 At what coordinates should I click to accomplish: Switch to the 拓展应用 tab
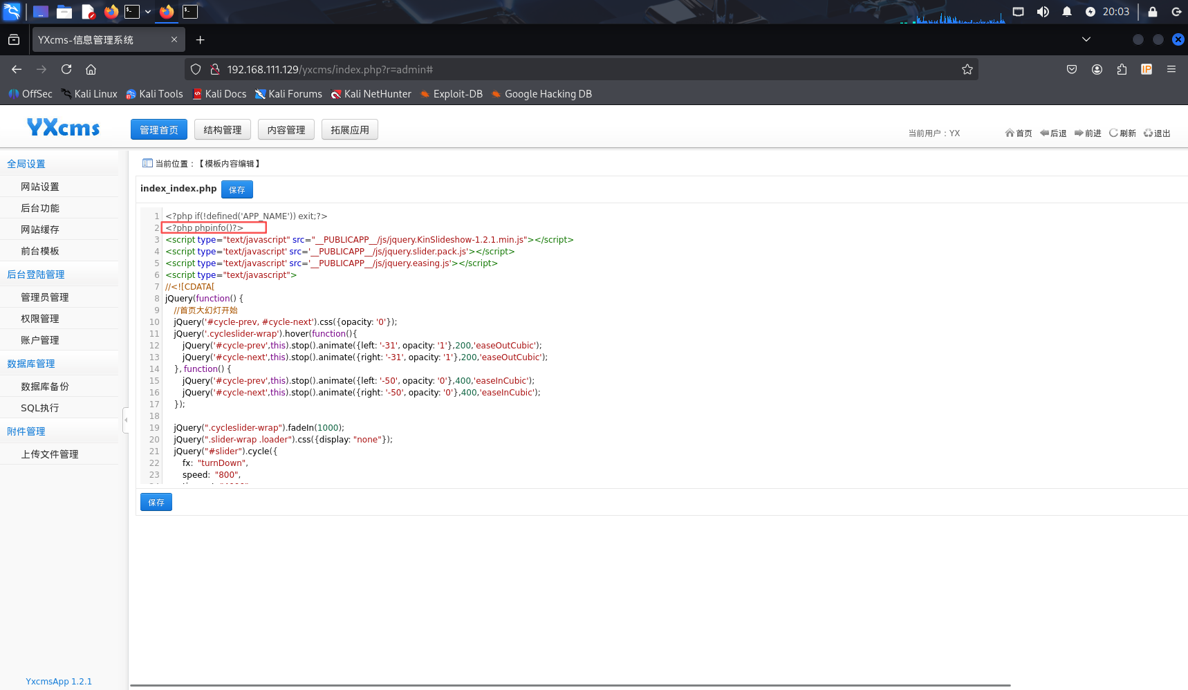[x=350, y=130]
